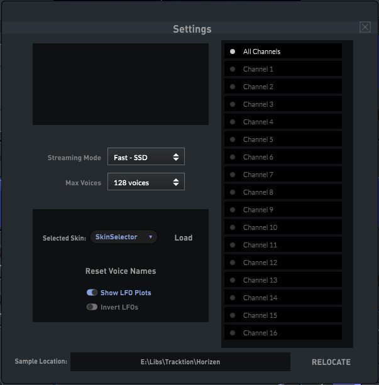
Task: Choose Channel 11 in the list
Action: click(x=283, y=244)
